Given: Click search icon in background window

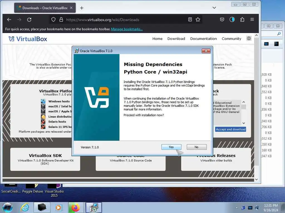Looking at the screenshot, I should tap(279, 34).
